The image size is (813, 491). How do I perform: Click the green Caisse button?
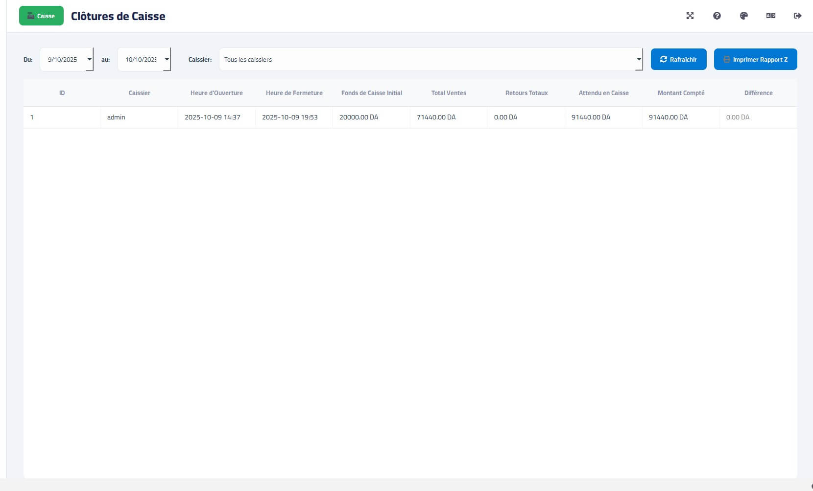41,16
